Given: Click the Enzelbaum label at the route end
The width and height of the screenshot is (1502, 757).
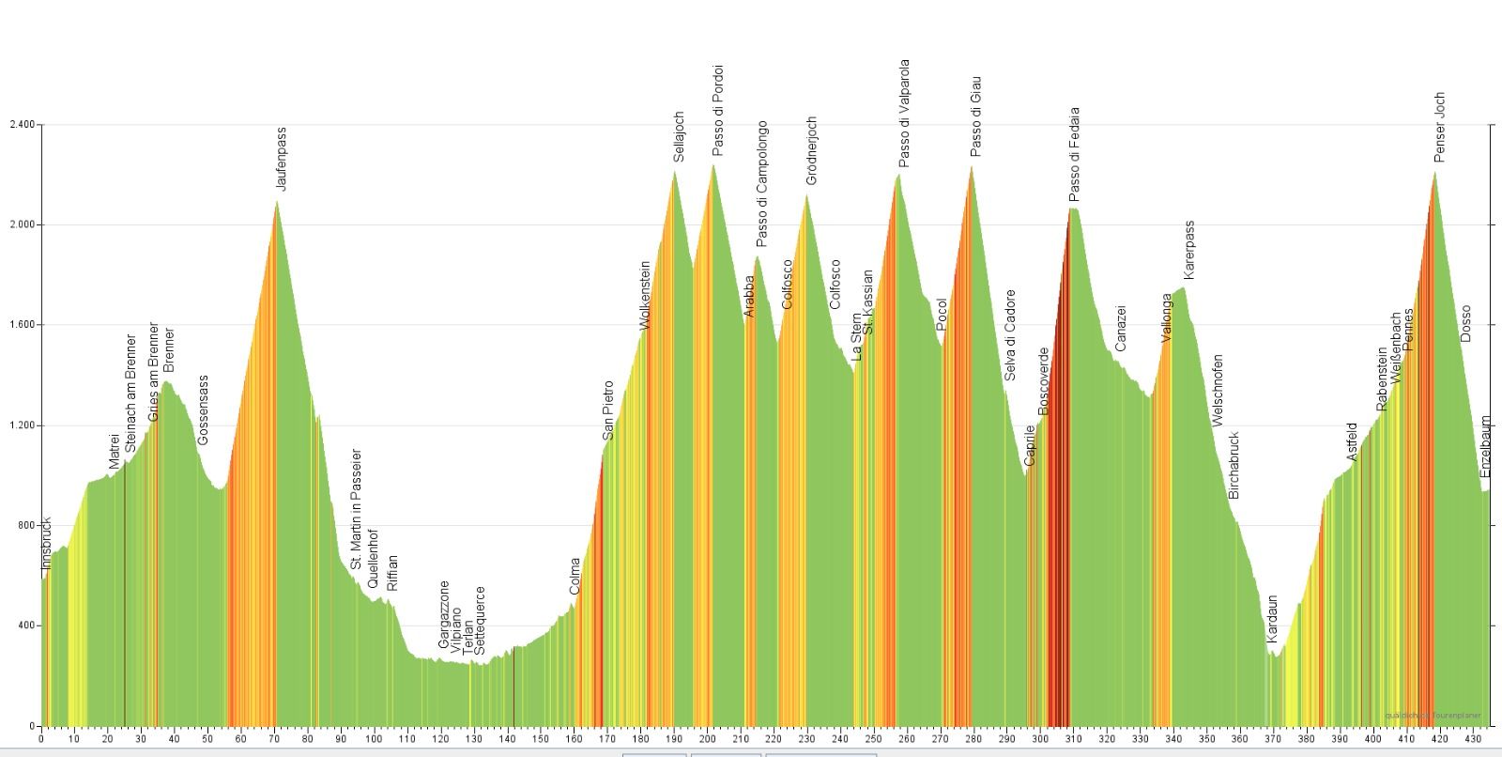Looking at the screenshot, I should 1485,446.
